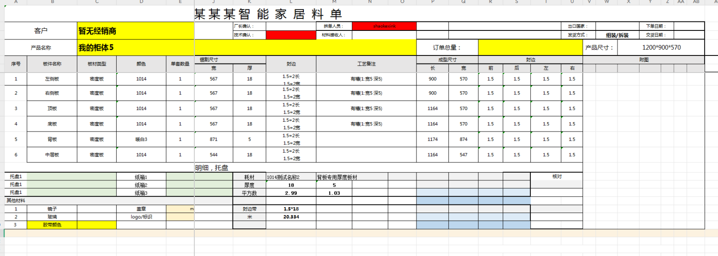Image resolution: width=718 pixels, height=256 pixels.
Task: Select the 组装/拆装 cell
Action: (x=617, y=35)
